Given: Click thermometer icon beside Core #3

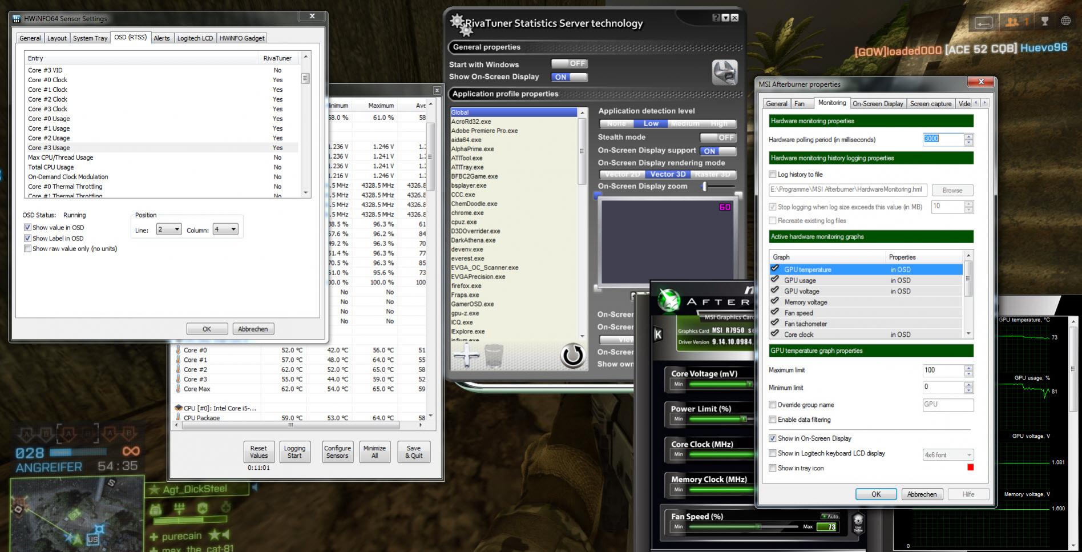Looking at the screenshot, I should (x=178, y=379).
